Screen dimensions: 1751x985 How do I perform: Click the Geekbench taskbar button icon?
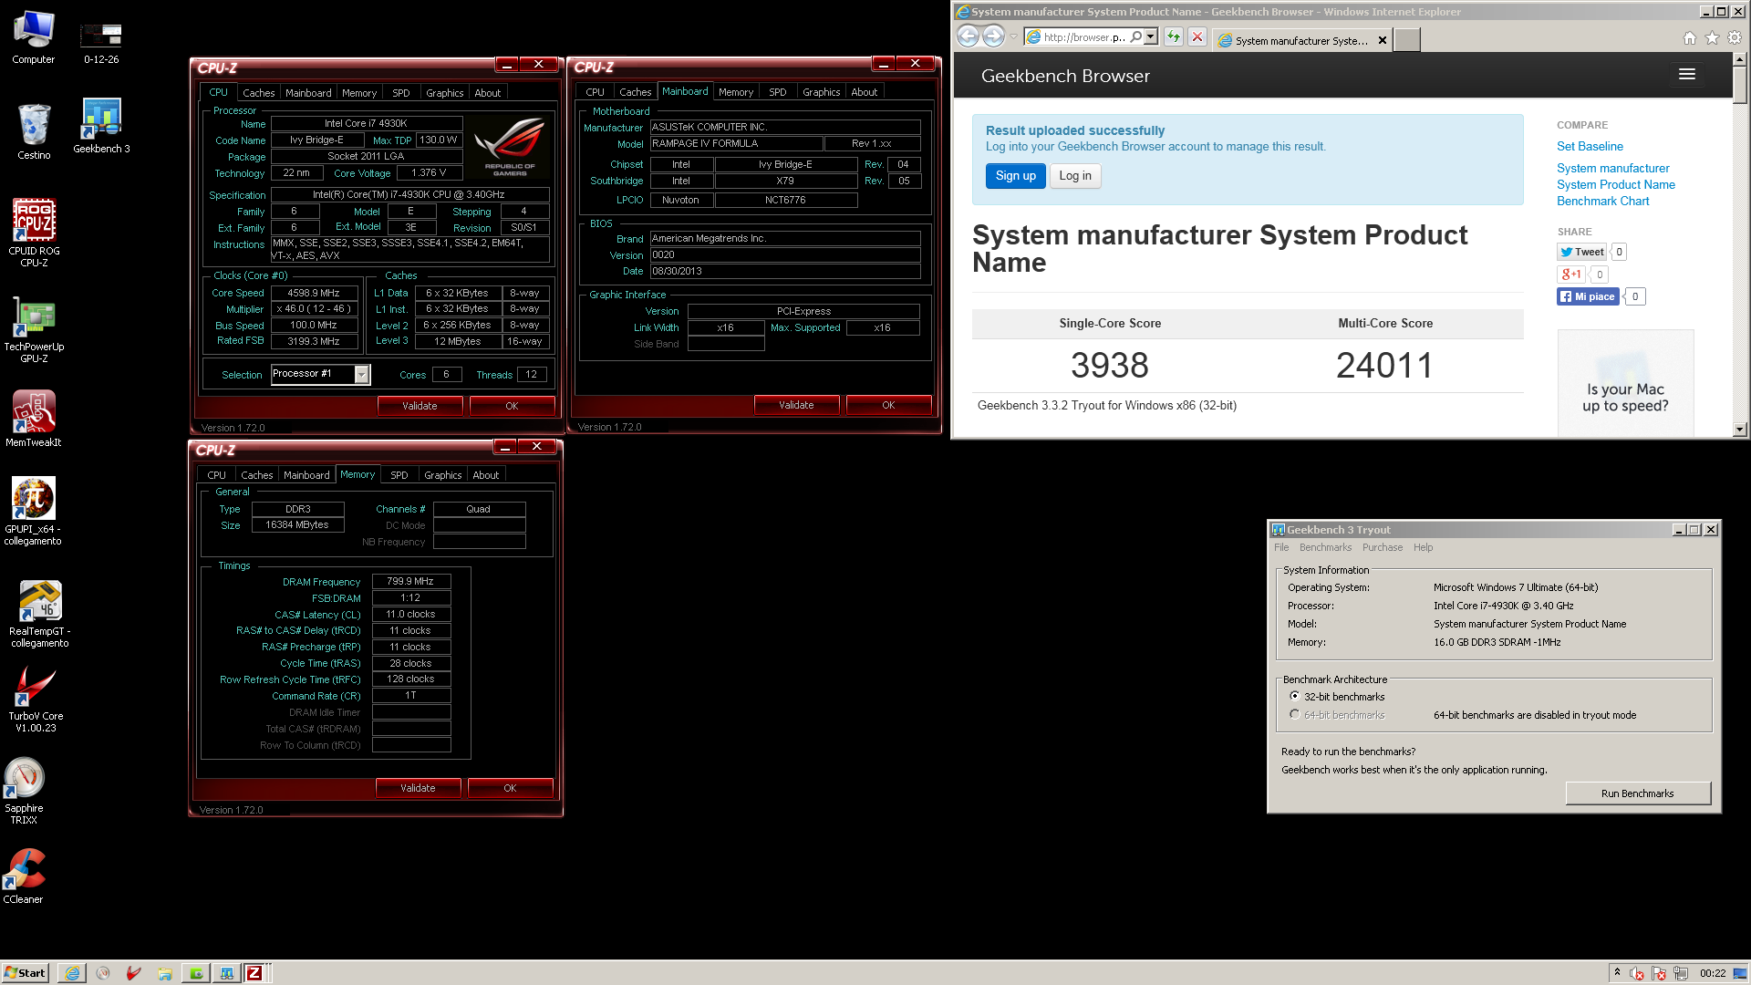226,973
